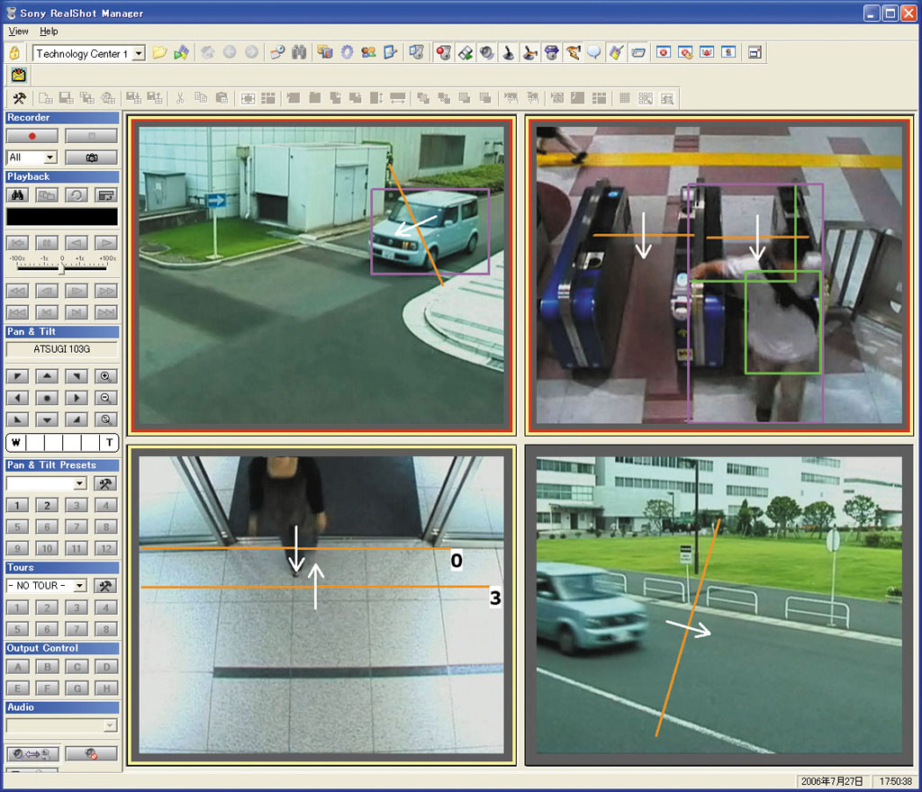Pan camera left with the left arrow
922x792 pixels.
pos(18,399)
